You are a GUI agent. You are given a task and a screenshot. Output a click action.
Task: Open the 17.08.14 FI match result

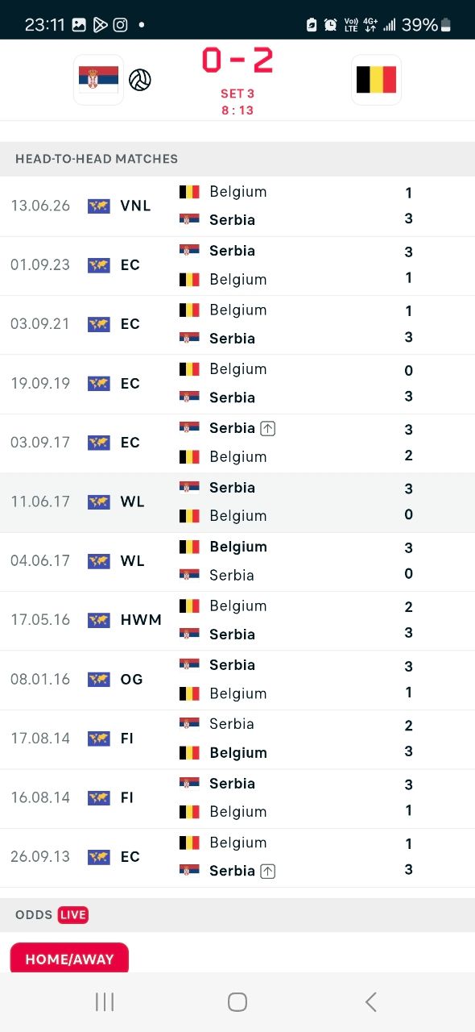click(237, 739)
